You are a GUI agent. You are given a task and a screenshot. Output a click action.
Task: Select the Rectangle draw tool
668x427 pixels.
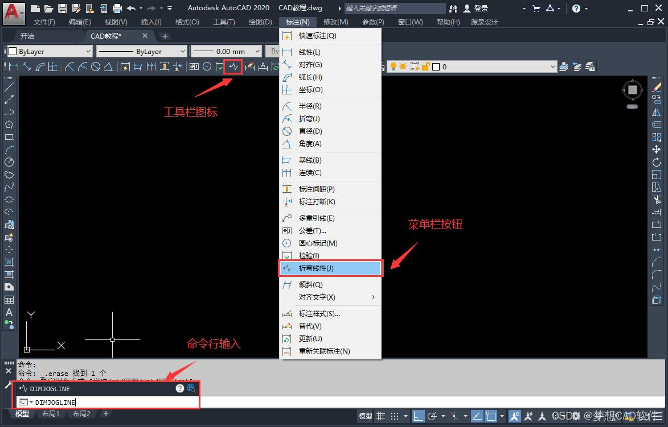coord(9,137)
